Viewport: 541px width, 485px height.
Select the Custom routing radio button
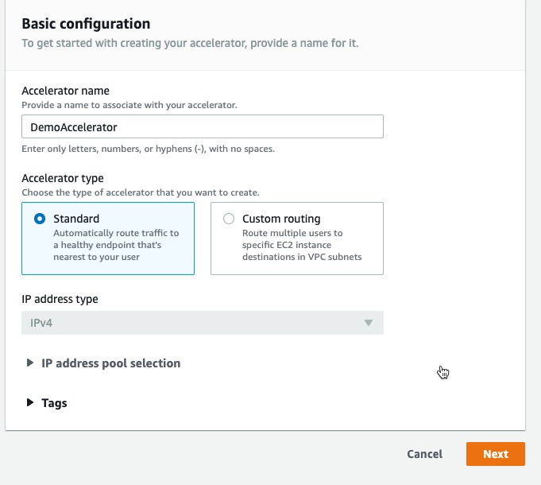[229, 219]
